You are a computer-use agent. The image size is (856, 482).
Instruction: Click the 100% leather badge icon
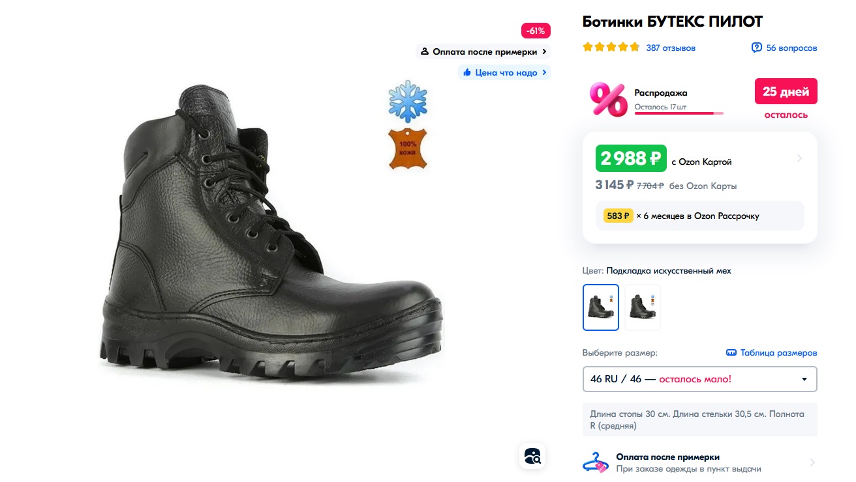pos(408,149)
